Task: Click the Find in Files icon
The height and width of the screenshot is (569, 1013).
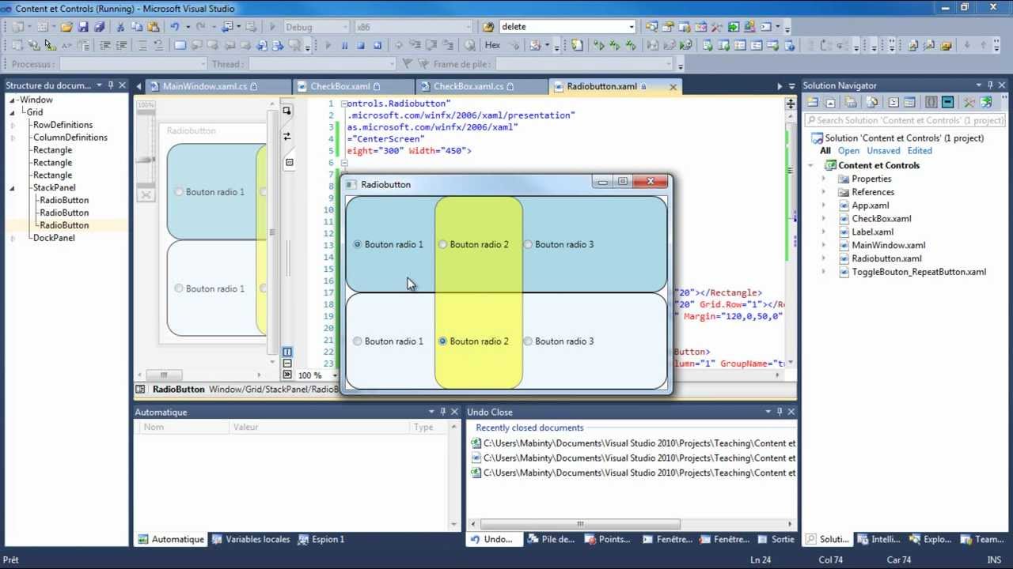Action: tap(489, 27)
